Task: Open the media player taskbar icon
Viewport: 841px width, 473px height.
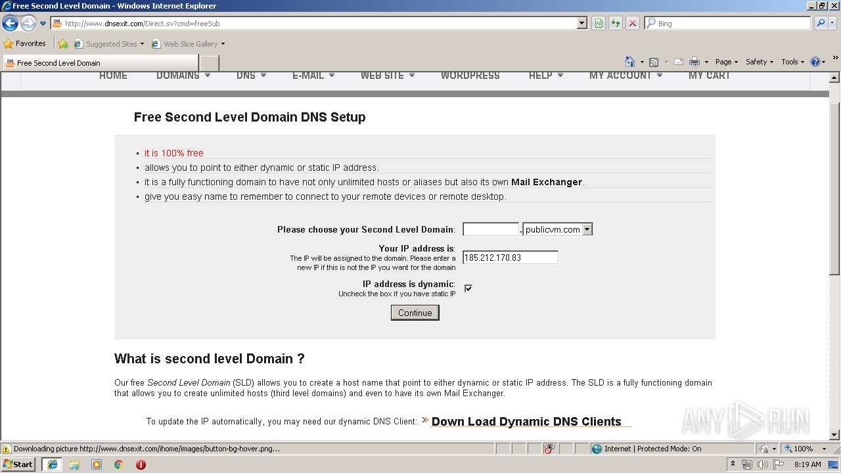Action: [97, 464]
